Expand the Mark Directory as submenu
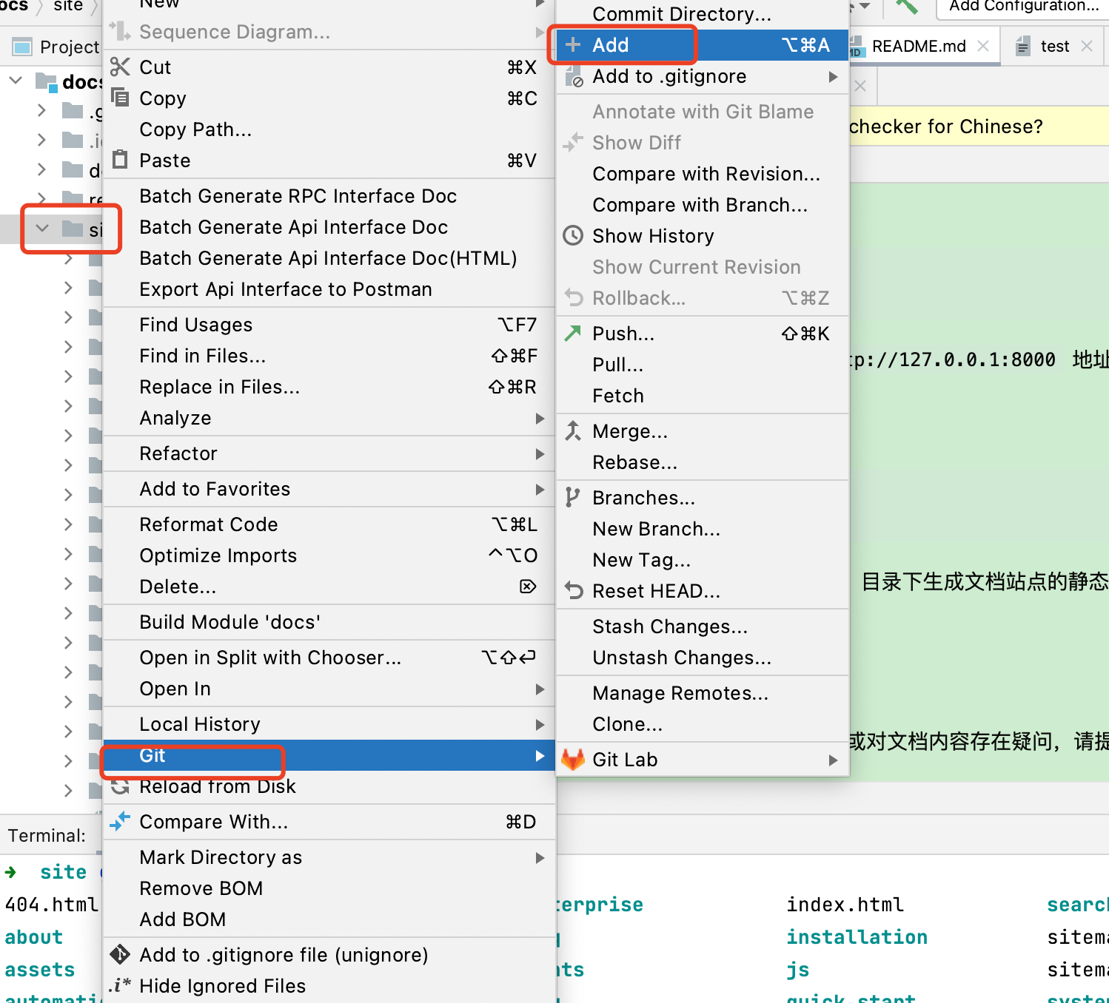This screenshot has width=1109, height=1003. 540,857
